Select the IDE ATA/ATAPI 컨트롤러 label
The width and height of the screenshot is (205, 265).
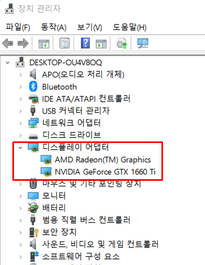[86, 99]
